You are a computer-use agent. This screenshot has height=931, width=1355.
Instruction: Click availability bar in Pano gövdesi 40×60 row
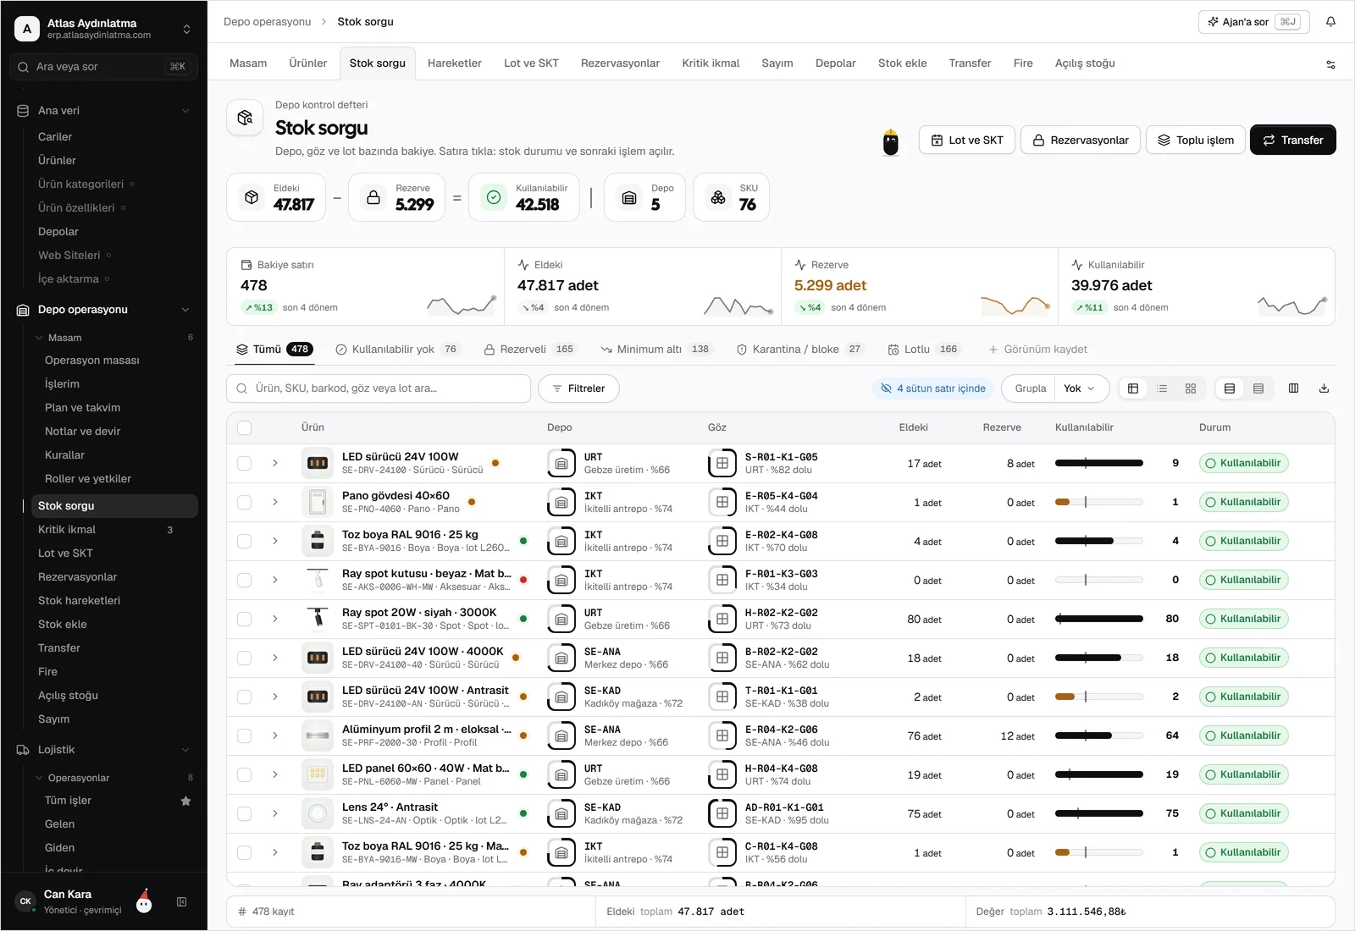[1099, 502]
